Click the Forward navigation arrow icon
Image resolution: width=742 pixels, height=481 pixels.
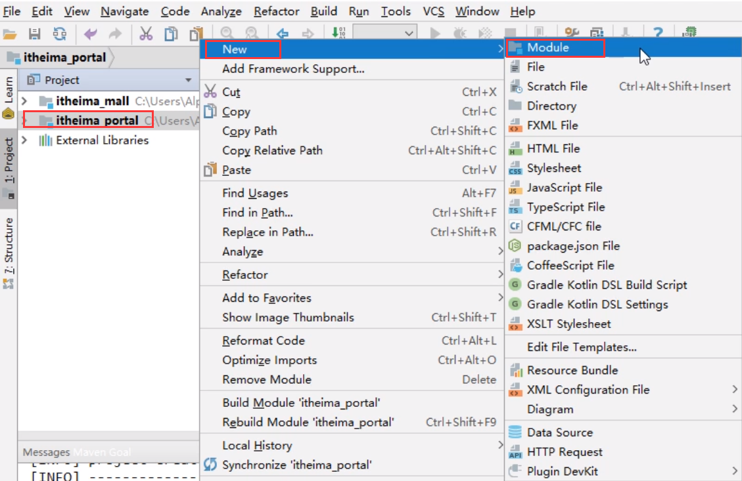(x=308, y=33)
